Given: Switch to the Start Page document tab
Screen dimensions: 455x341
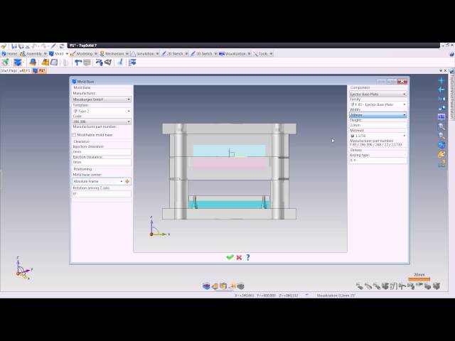Looking at the screenshot, I should (9, 70).
